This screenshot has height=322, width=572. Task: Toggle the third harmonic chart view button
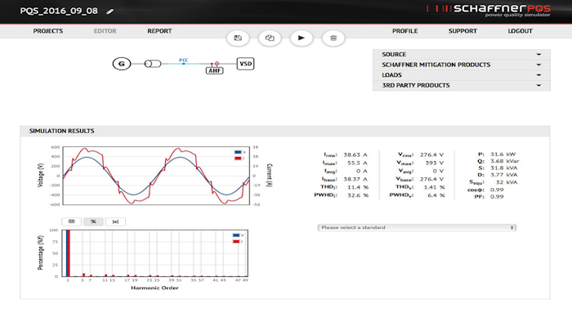coord(115,221)
